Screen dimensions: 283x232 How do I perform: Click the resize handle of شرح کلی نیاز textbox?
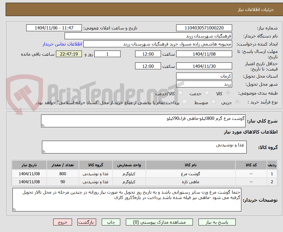point(43,125)
